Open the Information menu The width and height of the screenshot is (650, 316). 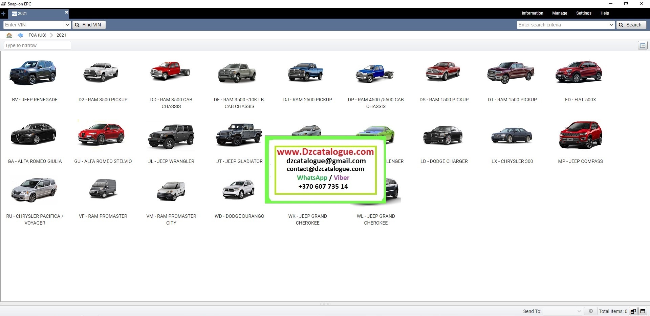coord(532,13)
